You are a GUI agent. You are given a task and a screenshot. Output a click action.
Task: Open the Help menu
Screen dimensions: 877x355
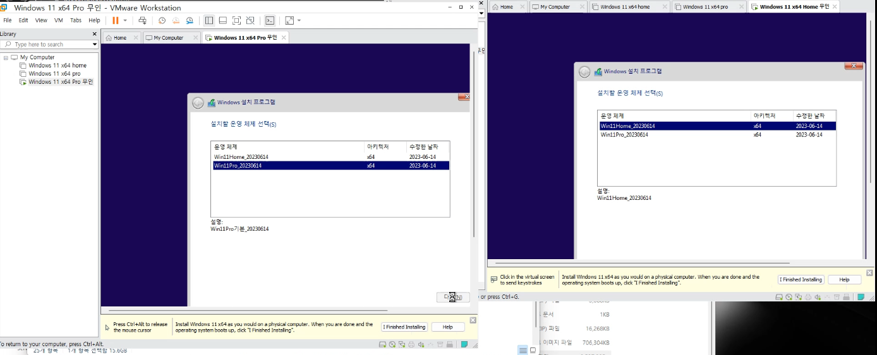coord(94,20)
